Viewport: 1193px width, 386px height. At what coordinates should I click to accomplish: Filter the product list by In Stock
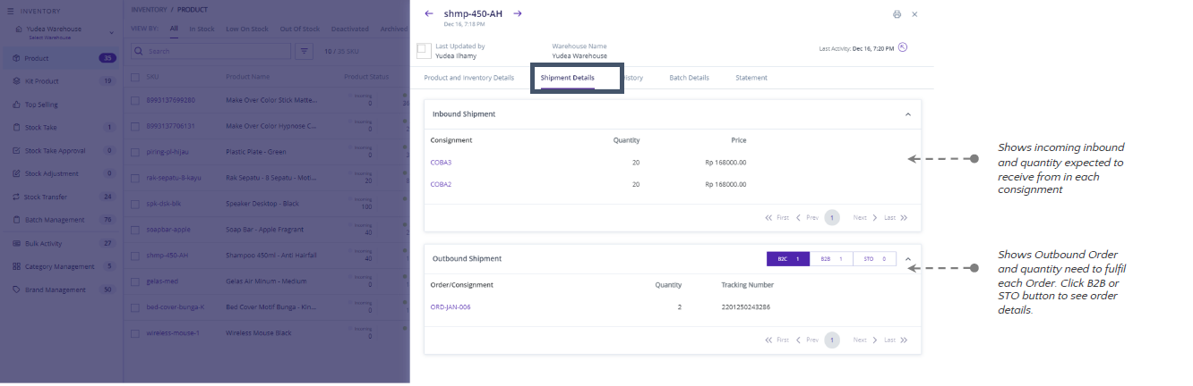(x=202, y=29)
